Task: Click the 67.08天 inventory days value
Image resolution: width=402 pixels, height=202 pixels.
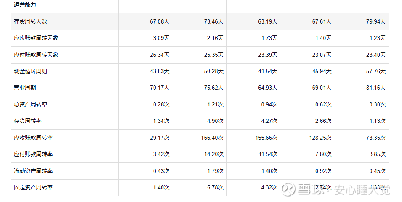Action: (160, 21)
